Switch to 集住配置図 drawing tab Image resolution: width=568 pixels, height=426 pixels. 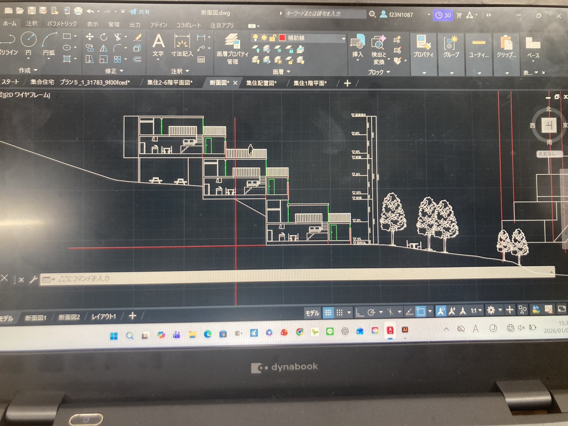point(261,83)
